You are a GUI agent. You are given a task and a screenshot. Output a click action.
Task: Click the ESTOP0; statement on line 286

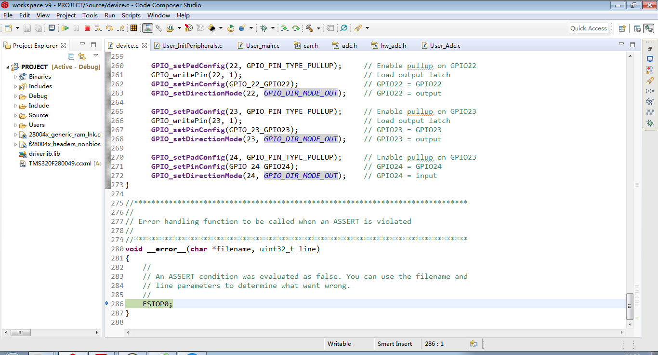click(x=158, y=304)
